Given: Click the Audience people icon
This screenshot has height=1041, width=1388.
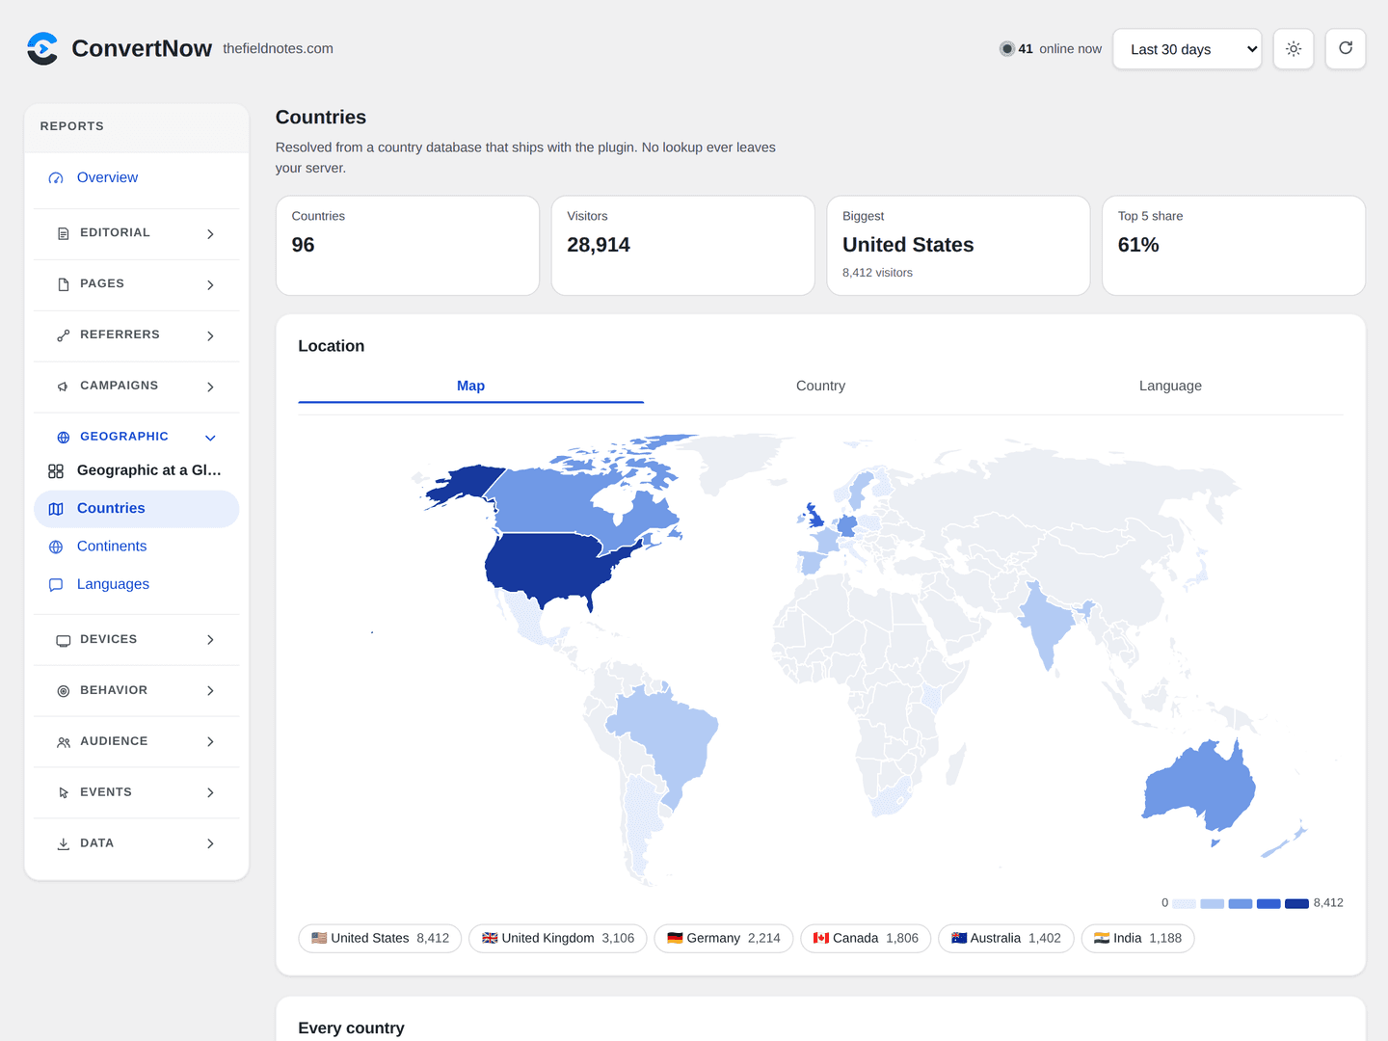Looking at the screenshot, I should [64, 742].
